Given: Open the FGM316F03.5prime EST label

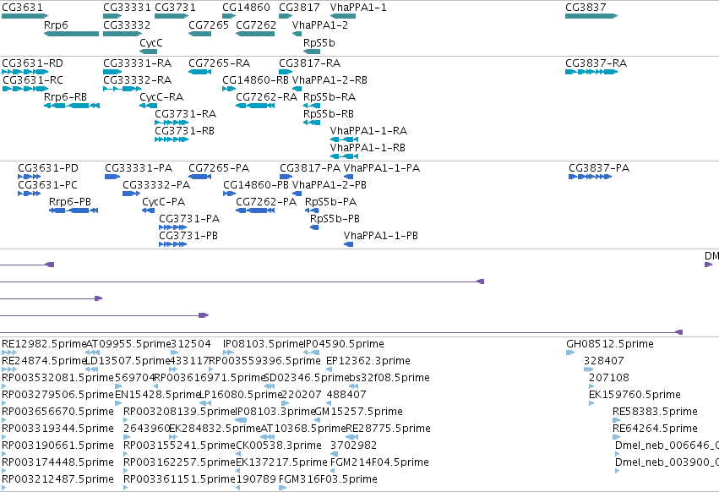Looking at the screenshot, I should [x=329, y=478].
